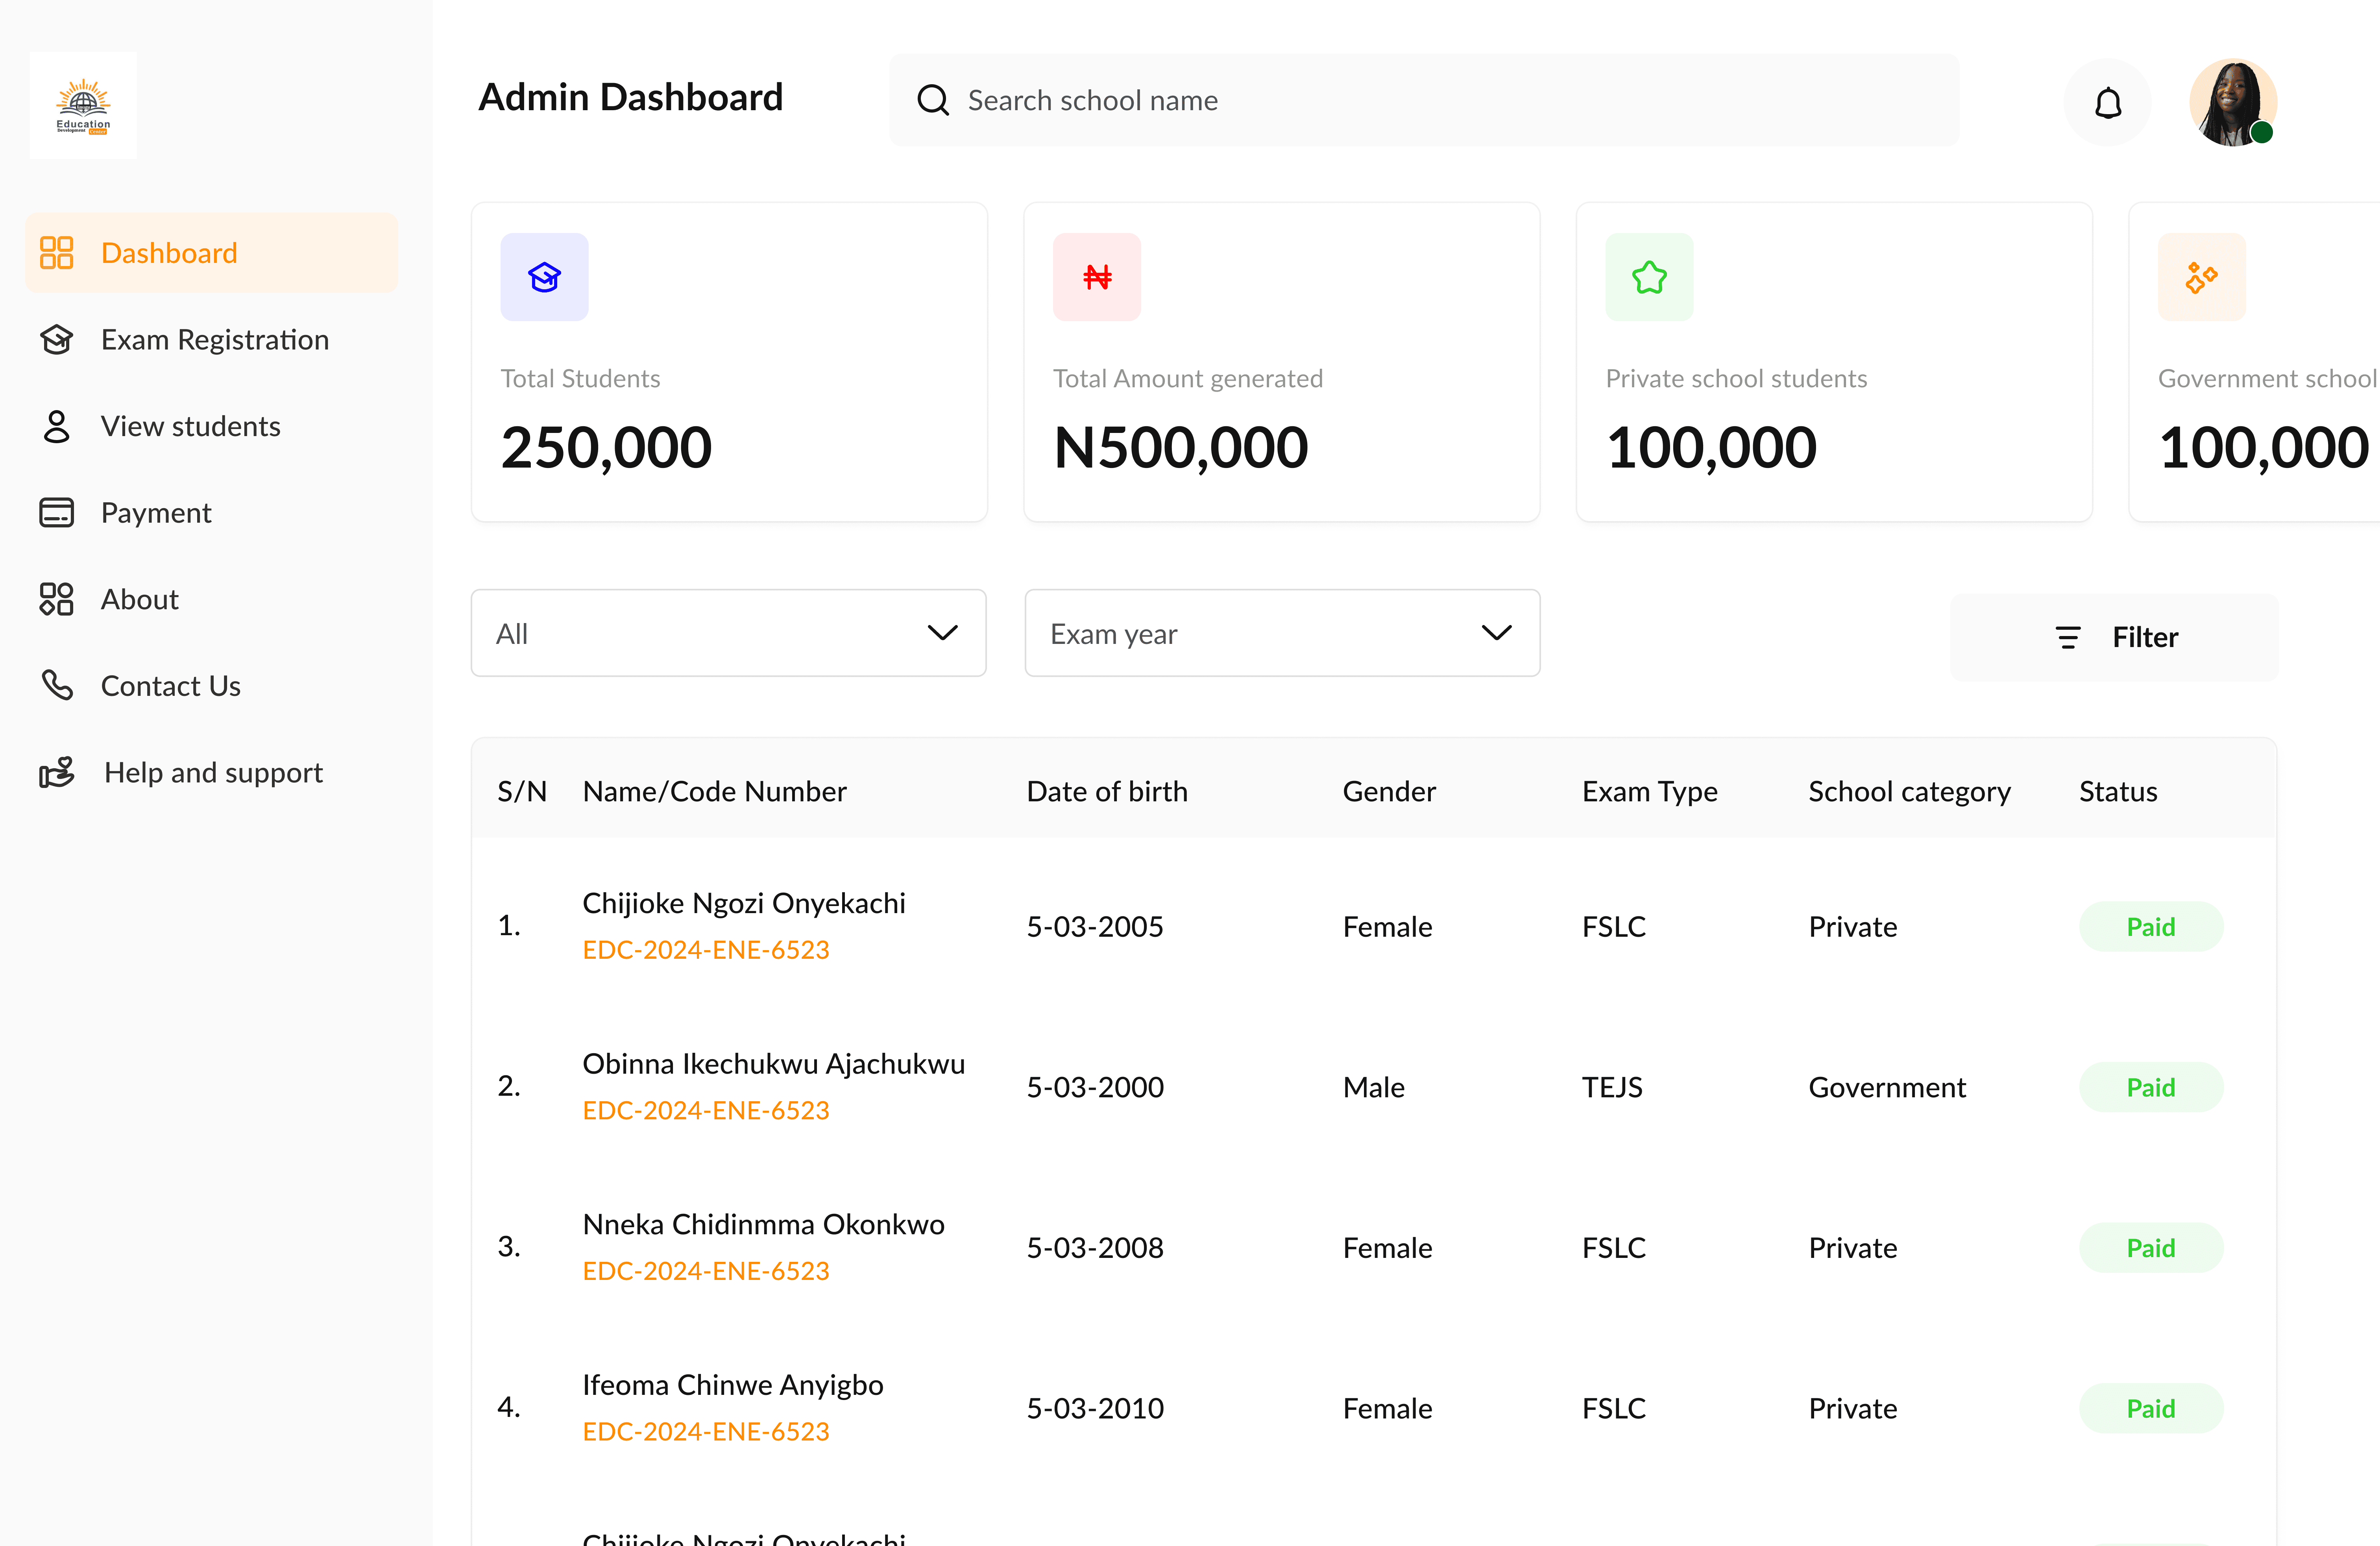Click the Filter lines icon
The image size is (2380, 1546).
(x=2067, y=637)
